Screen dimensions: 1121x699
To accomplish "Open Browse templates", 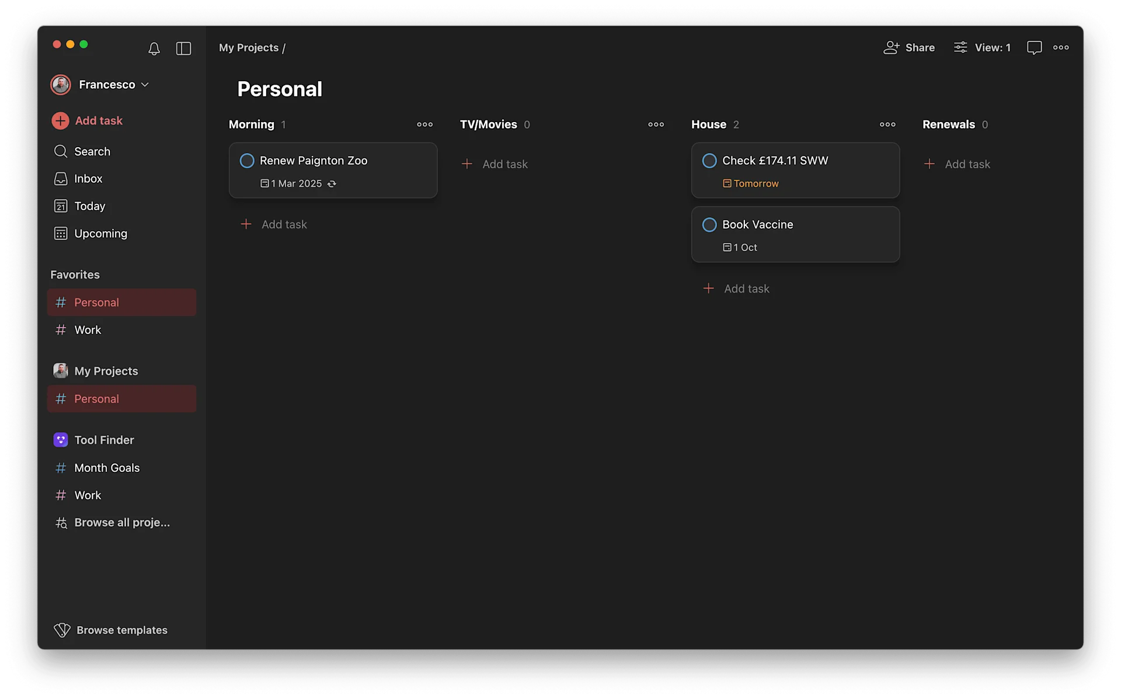I will tap(121, 630).
